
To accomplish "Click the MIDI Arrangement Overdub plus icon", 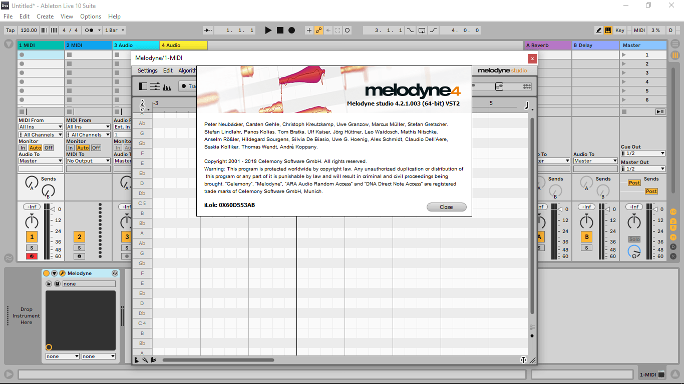I will pyautogui.click(x=309, y=30).
